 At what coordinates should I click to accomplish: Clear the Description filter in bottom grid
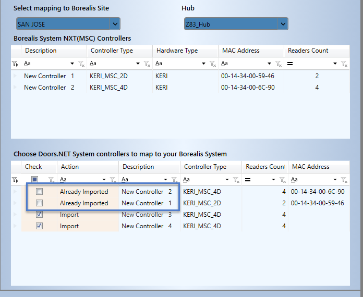[175, 180]
